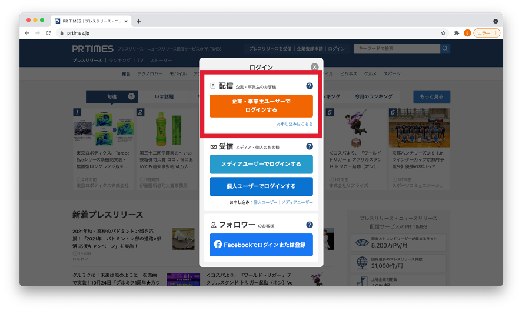Click Facebookでログインまたは登録 button
The width and height of the screenshot is (522, 311).
point(261,244)
